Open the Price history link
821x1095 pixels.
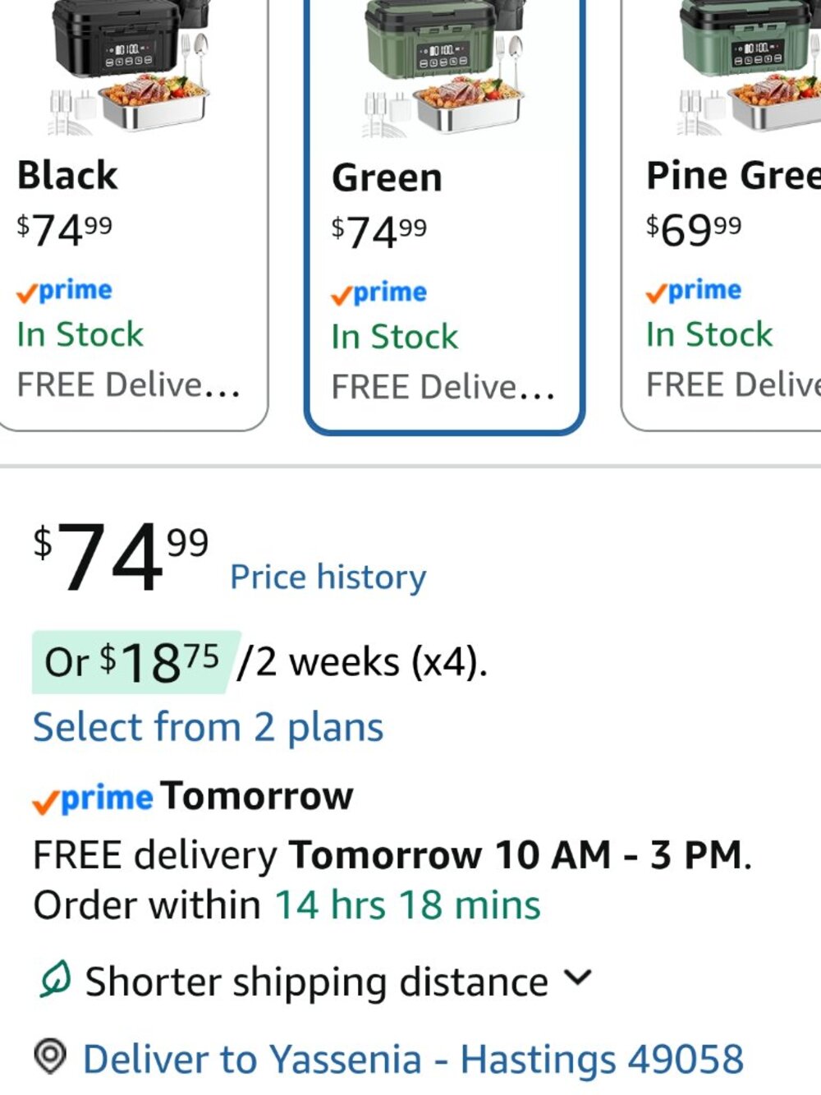coord(328,577)
